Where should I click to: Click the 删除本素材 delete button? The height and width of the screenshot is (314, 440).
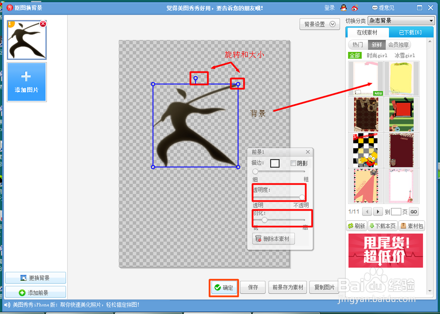pos(274,239)
